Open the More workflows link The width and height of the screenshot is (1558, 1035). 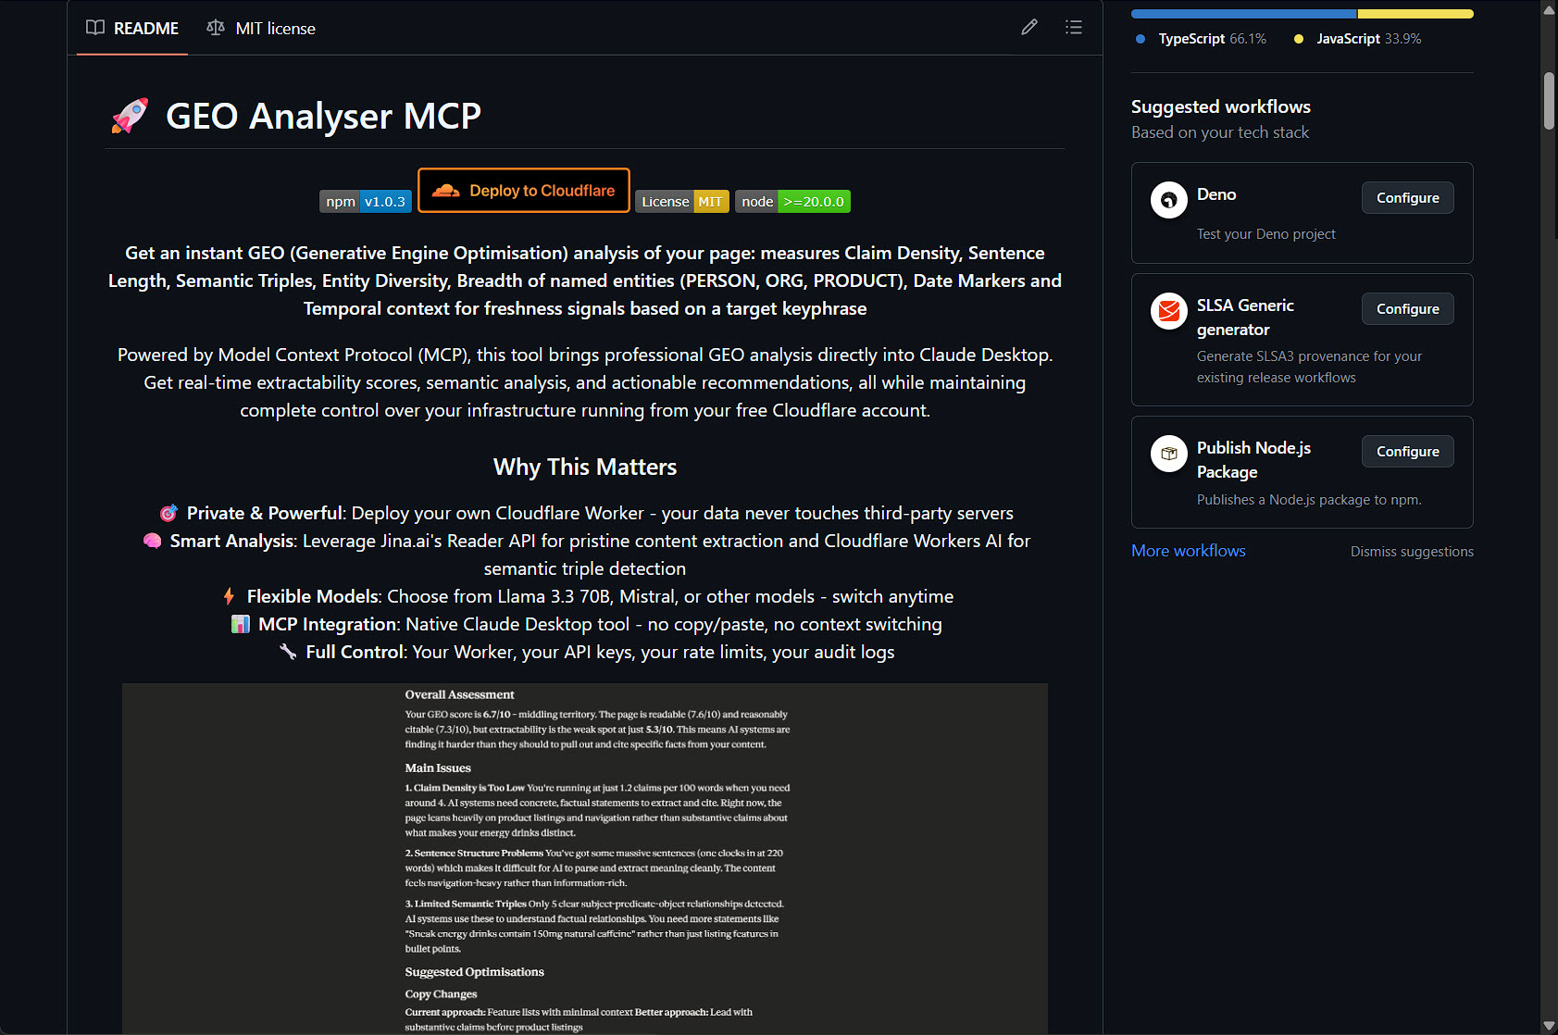(x=1188, y=551)
